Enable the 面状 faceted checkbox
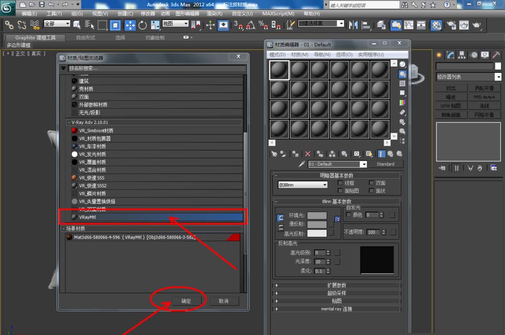 coord(371,191)
